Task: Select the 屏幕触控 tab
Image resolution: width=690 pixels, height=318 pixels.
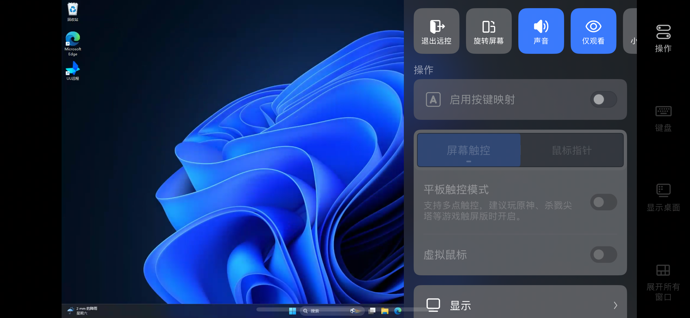Action: [469, 150]
